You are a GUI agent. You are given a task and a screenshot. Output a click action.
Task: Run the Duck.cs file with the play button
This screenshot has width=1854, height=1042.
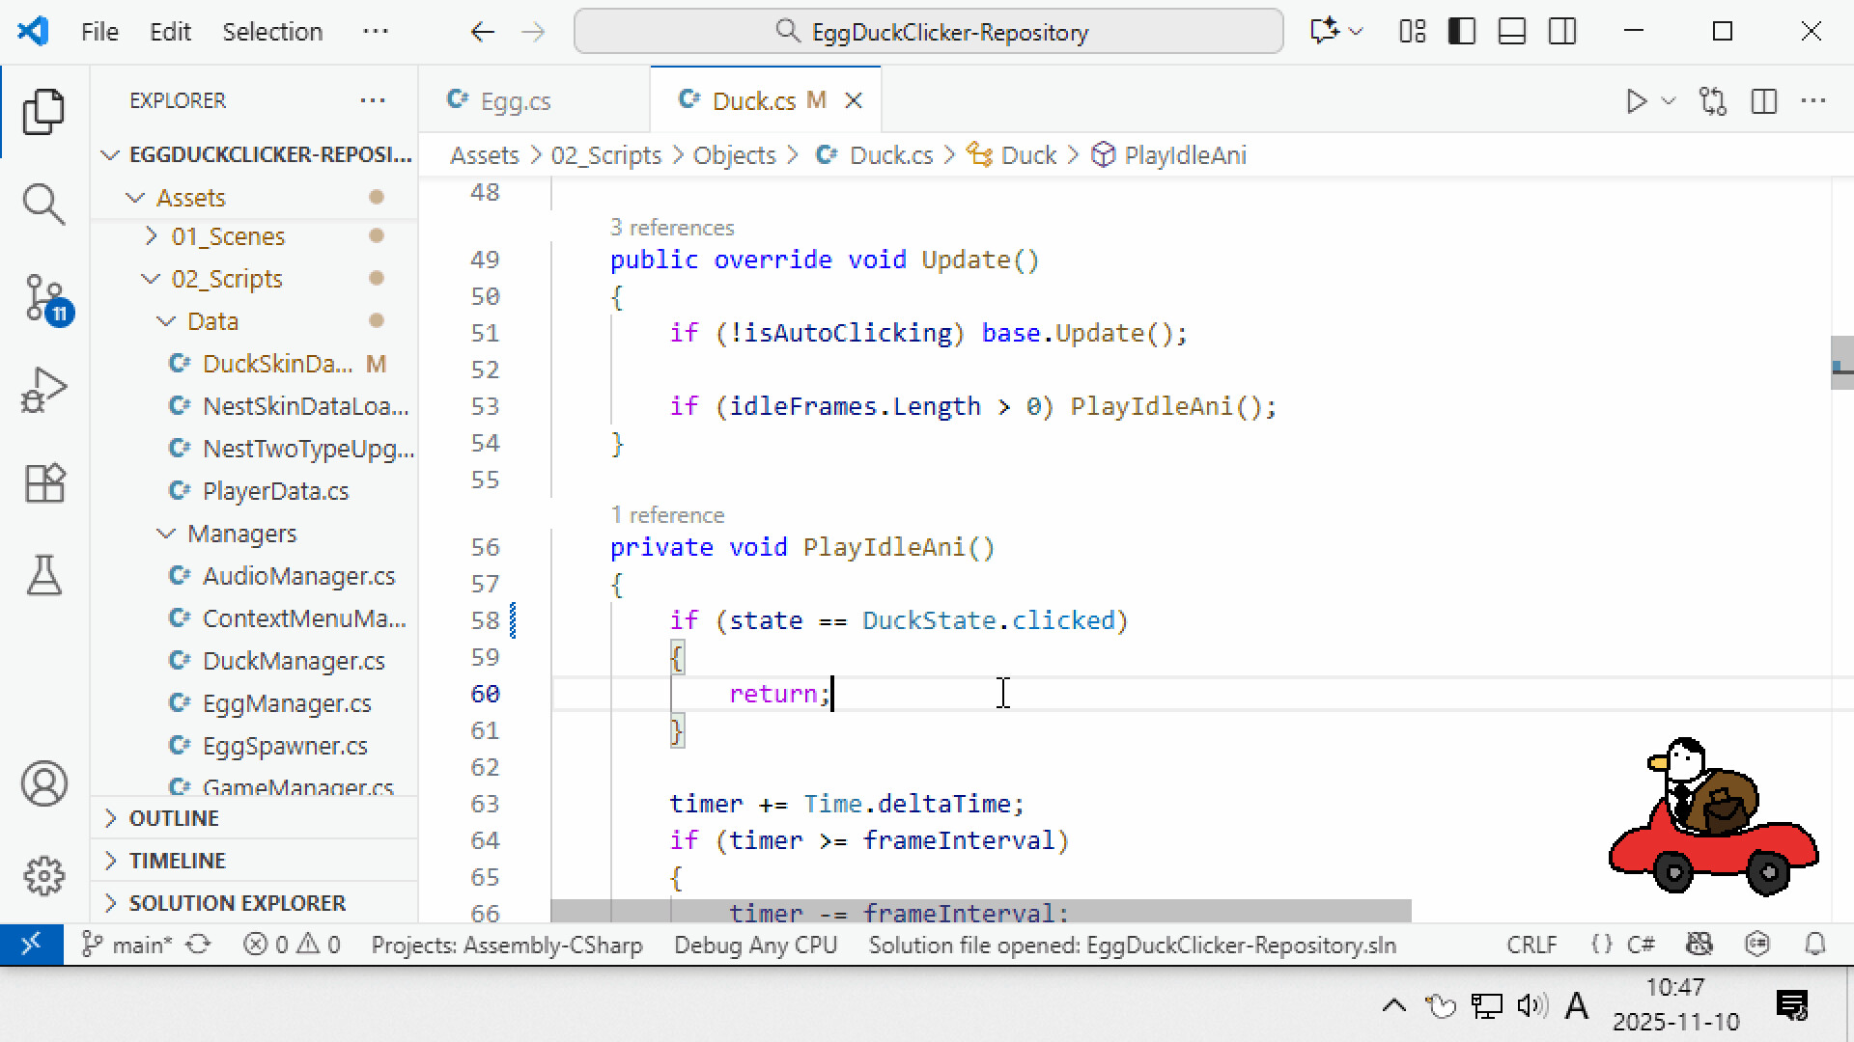[1636, 100]
